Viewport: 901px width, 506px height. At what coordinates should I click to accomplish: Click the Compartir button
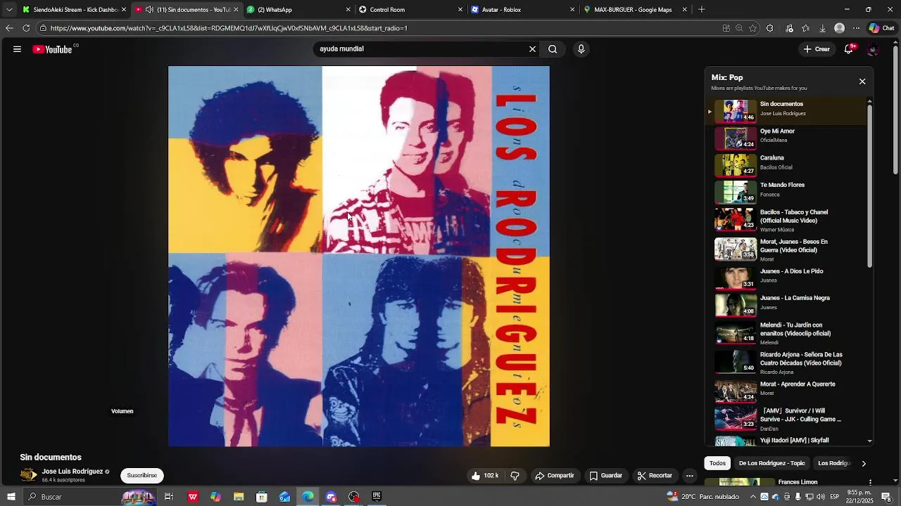555,476
